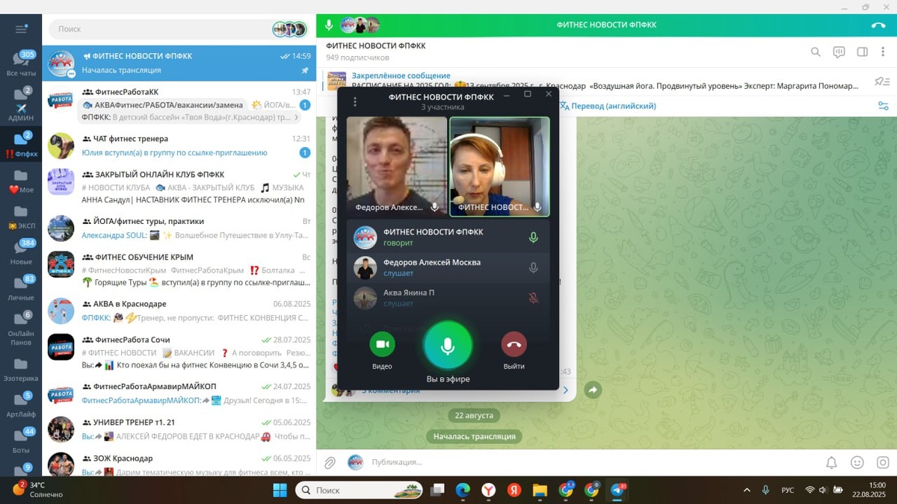Viewport: 897px width, 504px height.
Task: Toggle mic for Федоров Алексей Москва
Action: point(533,267)
